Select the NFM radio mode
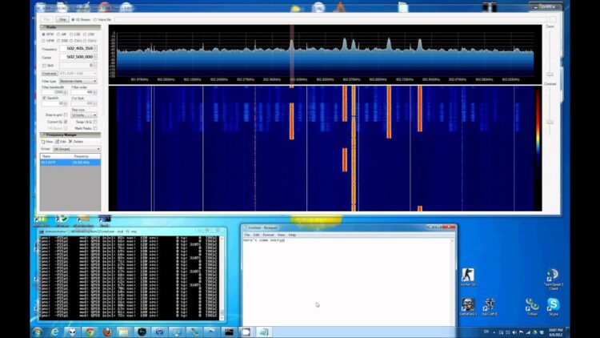The image size is (600, 338). click(x=44, y=34)
